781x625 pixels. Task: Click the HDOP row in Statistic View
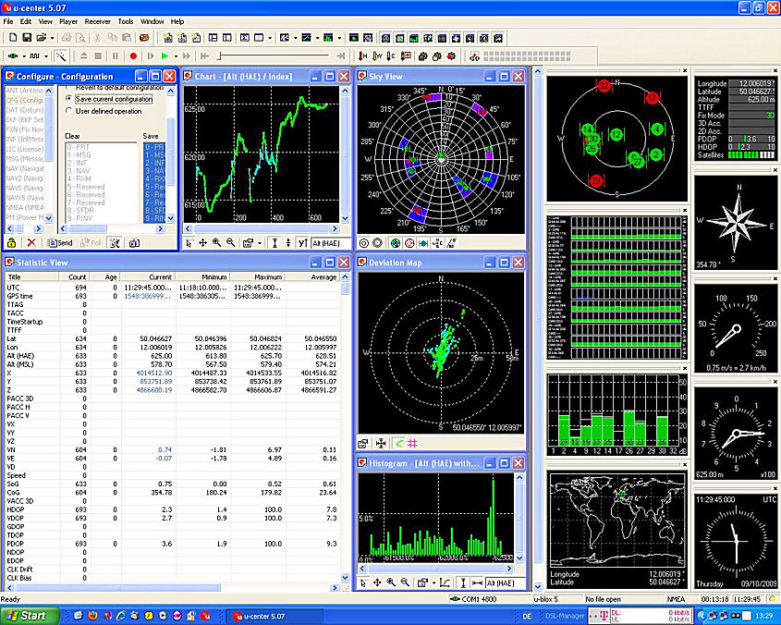tap(172, 509)
